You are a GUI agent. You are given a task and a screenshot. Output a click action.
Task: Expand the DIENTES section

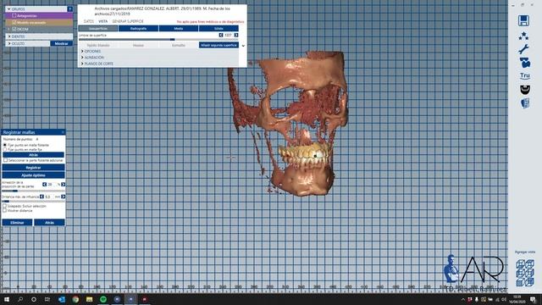tap(9, 36)
